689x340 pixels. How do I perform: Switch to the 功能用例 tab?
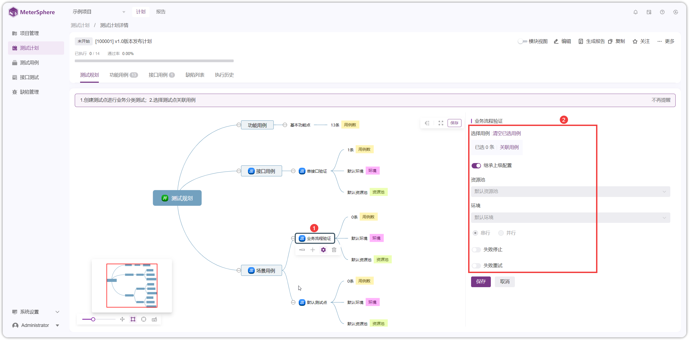pyautogui.click(x=123, y=75)
